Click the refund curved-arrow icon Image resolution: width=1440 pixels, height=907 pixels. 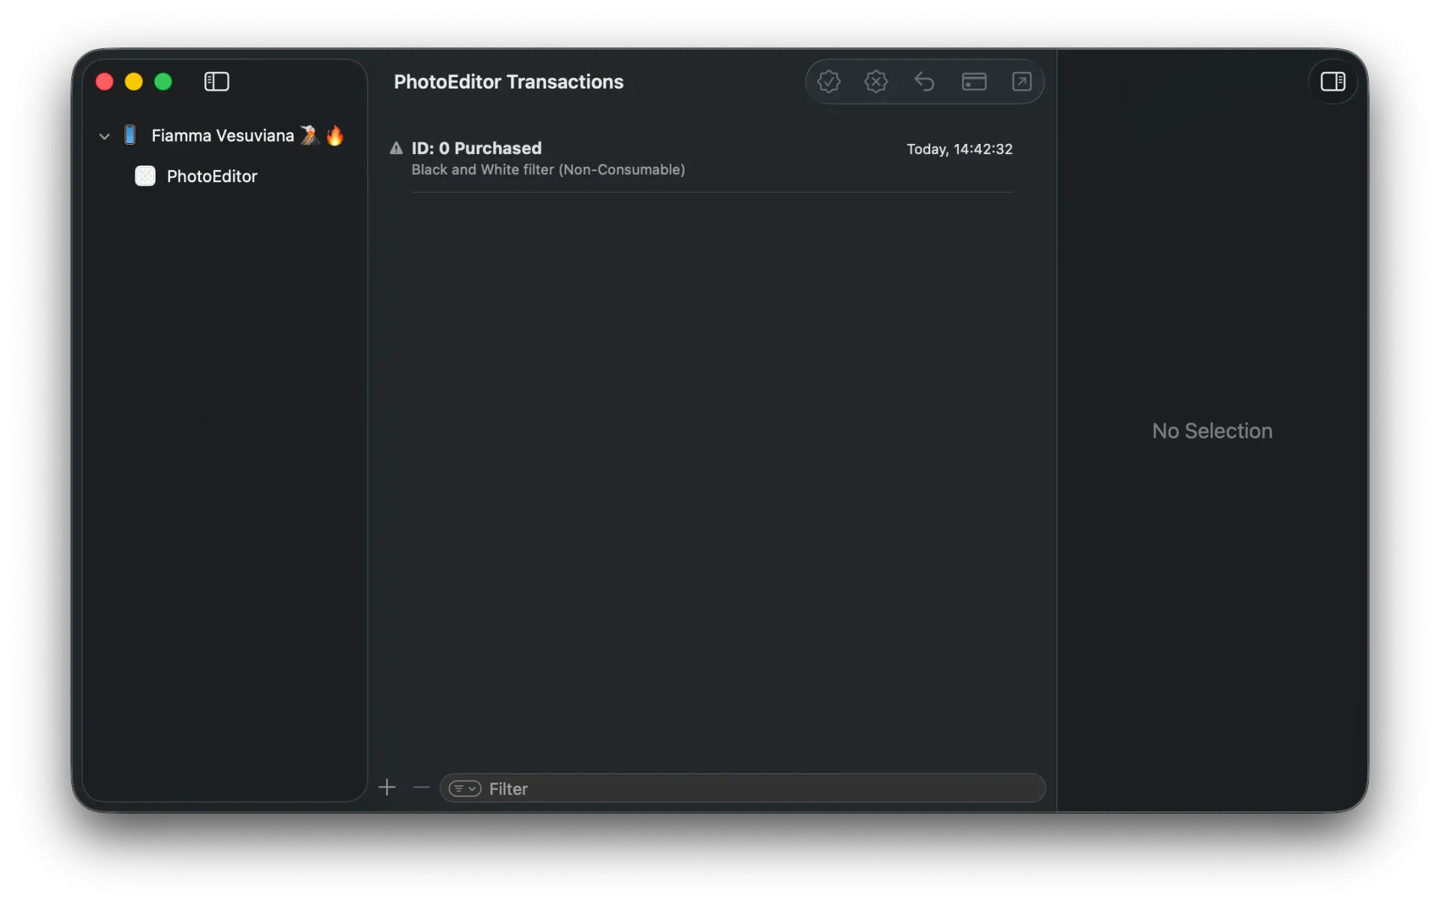924,81
